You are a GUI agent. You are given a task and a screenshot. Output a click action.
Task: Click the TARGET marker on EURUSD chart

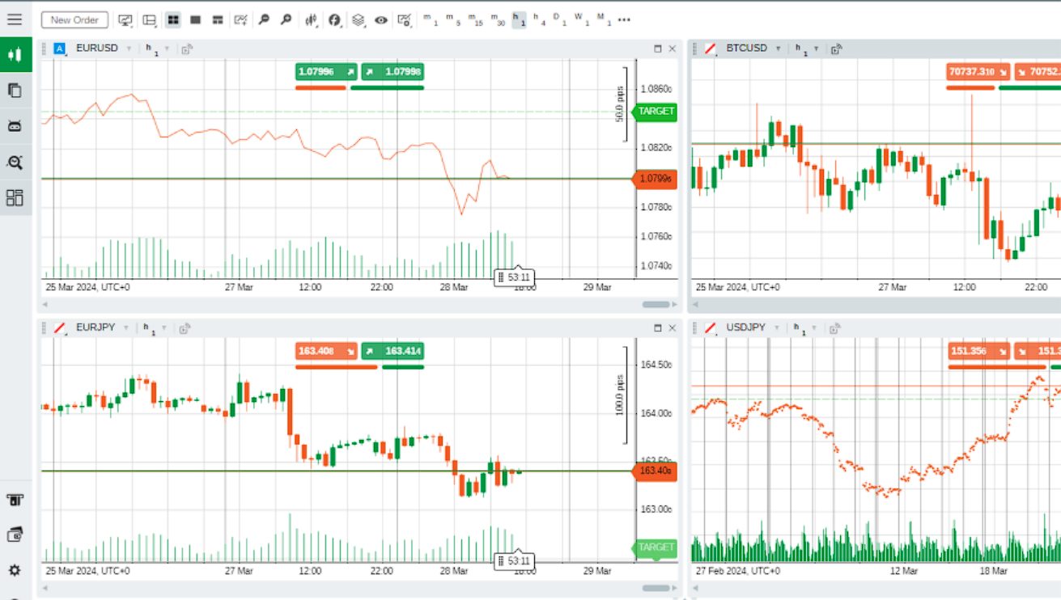click(x=654, y=112)
